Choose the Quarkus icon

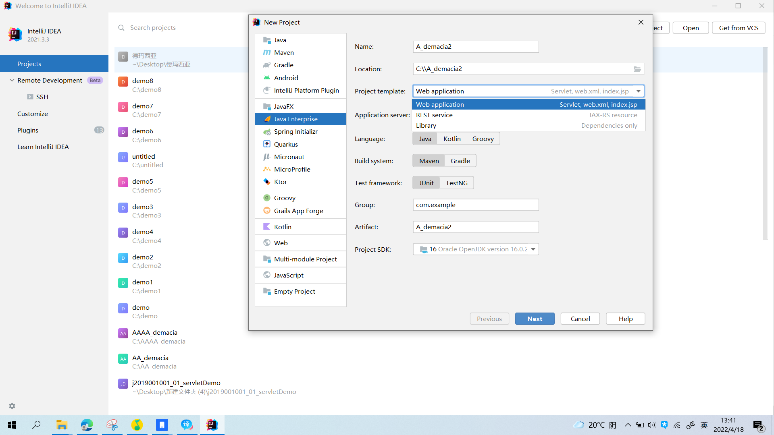pos(266,144)
